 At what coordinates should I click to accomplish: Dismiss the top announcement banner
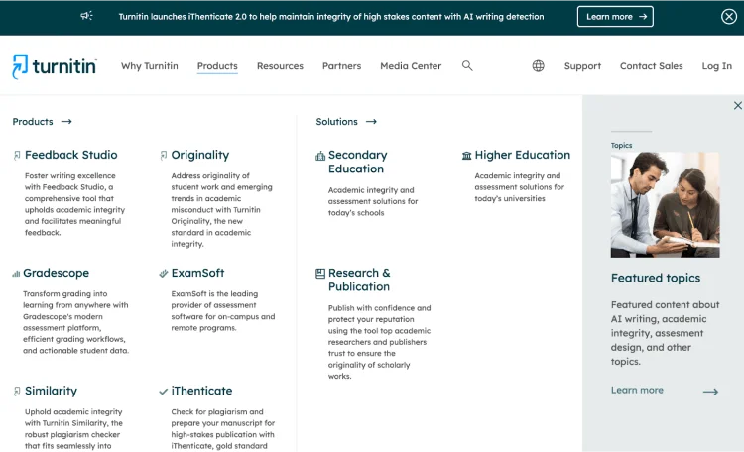point(729,16)
